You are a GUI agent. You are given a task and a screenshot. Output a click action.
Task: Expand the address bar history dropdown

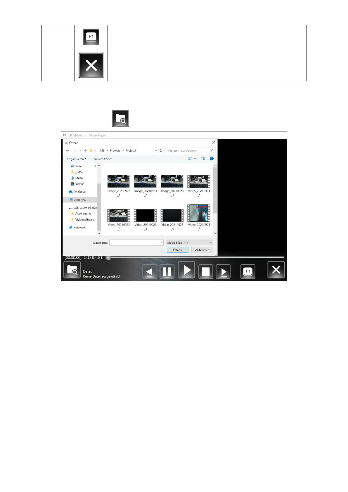coord(156,151)
